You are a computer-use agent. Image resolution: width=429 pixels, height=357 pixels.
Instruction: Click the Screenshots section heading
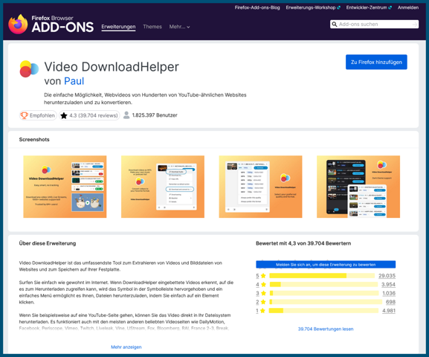(x=34, y=139)
